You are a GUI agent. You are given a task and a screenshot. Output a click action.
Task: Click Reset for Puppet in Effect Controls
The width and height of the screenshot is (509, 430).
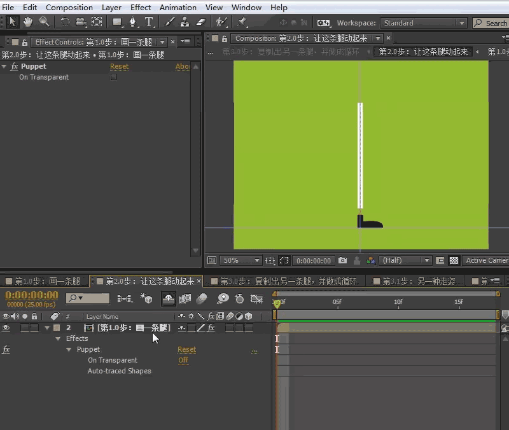click(119, 66)
